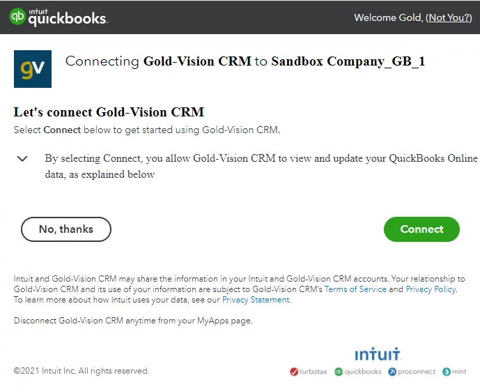
Task: Click the Sandbox Company_GB_1 heading
Action: pos(348,61)
